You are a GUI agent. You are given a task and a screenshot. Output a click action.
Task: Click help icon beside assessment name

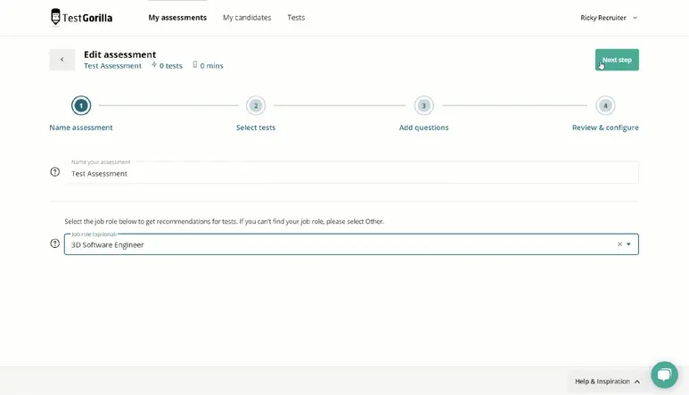(55, 172)
